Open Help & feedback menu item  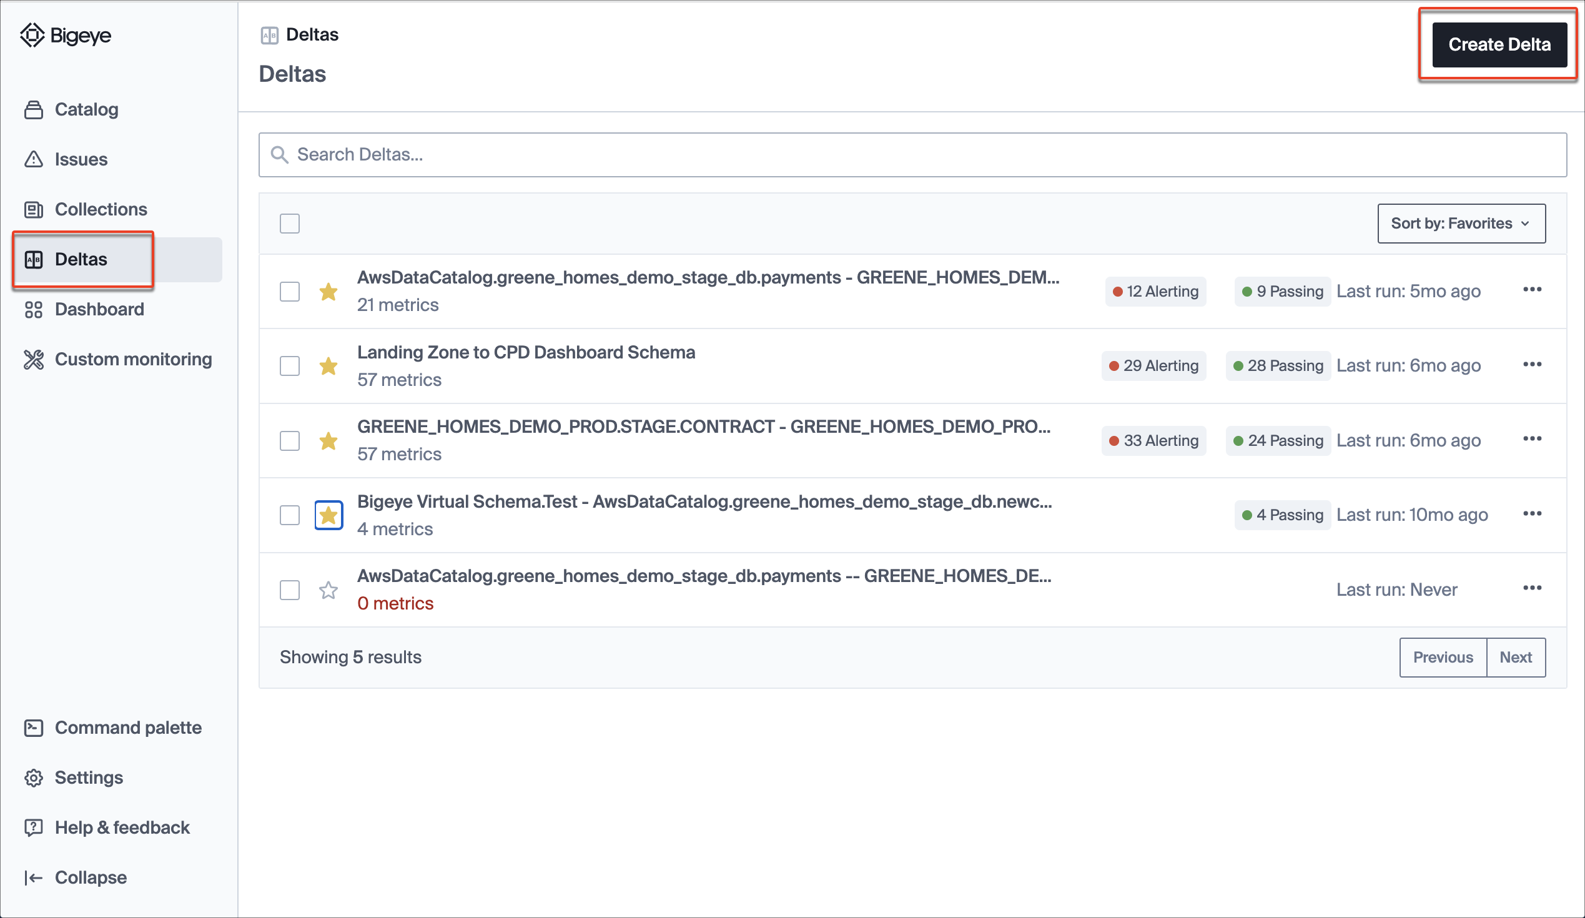tap(124, 827)
